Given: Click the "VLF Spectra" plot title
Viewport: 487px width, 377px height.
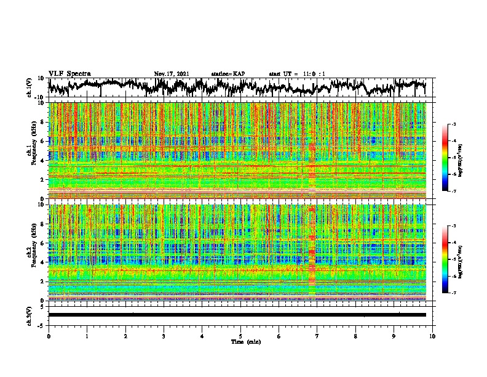Looking at the screenshot, I should coord(69,74).
